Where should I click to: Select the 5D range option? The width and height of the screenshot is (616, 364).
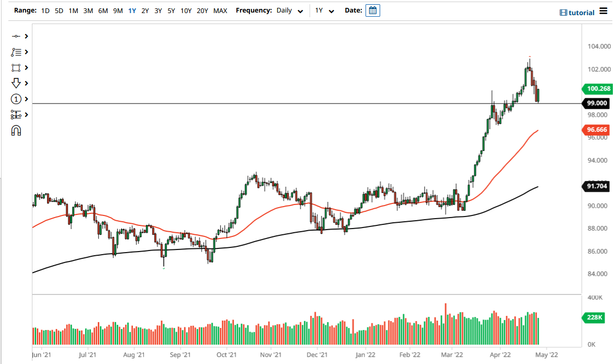pos(59,10)
